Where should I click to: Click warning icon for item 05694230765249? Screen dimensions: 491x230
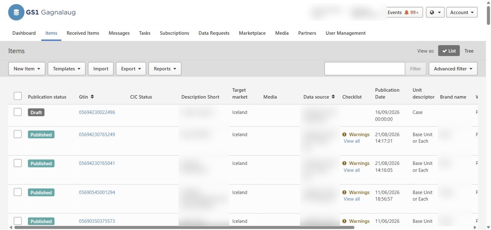coord(344,135)
